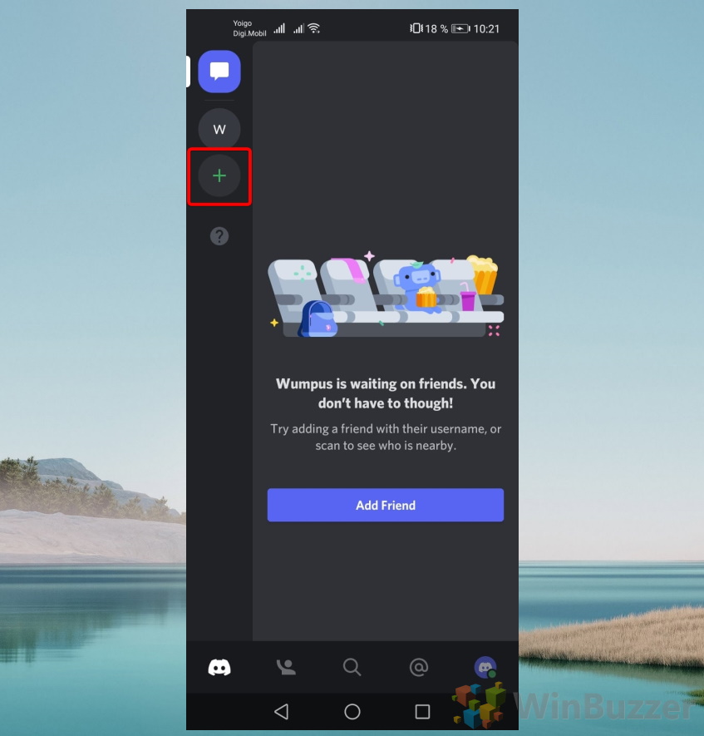Tap the vibrate mode status icon

(416, 28)
